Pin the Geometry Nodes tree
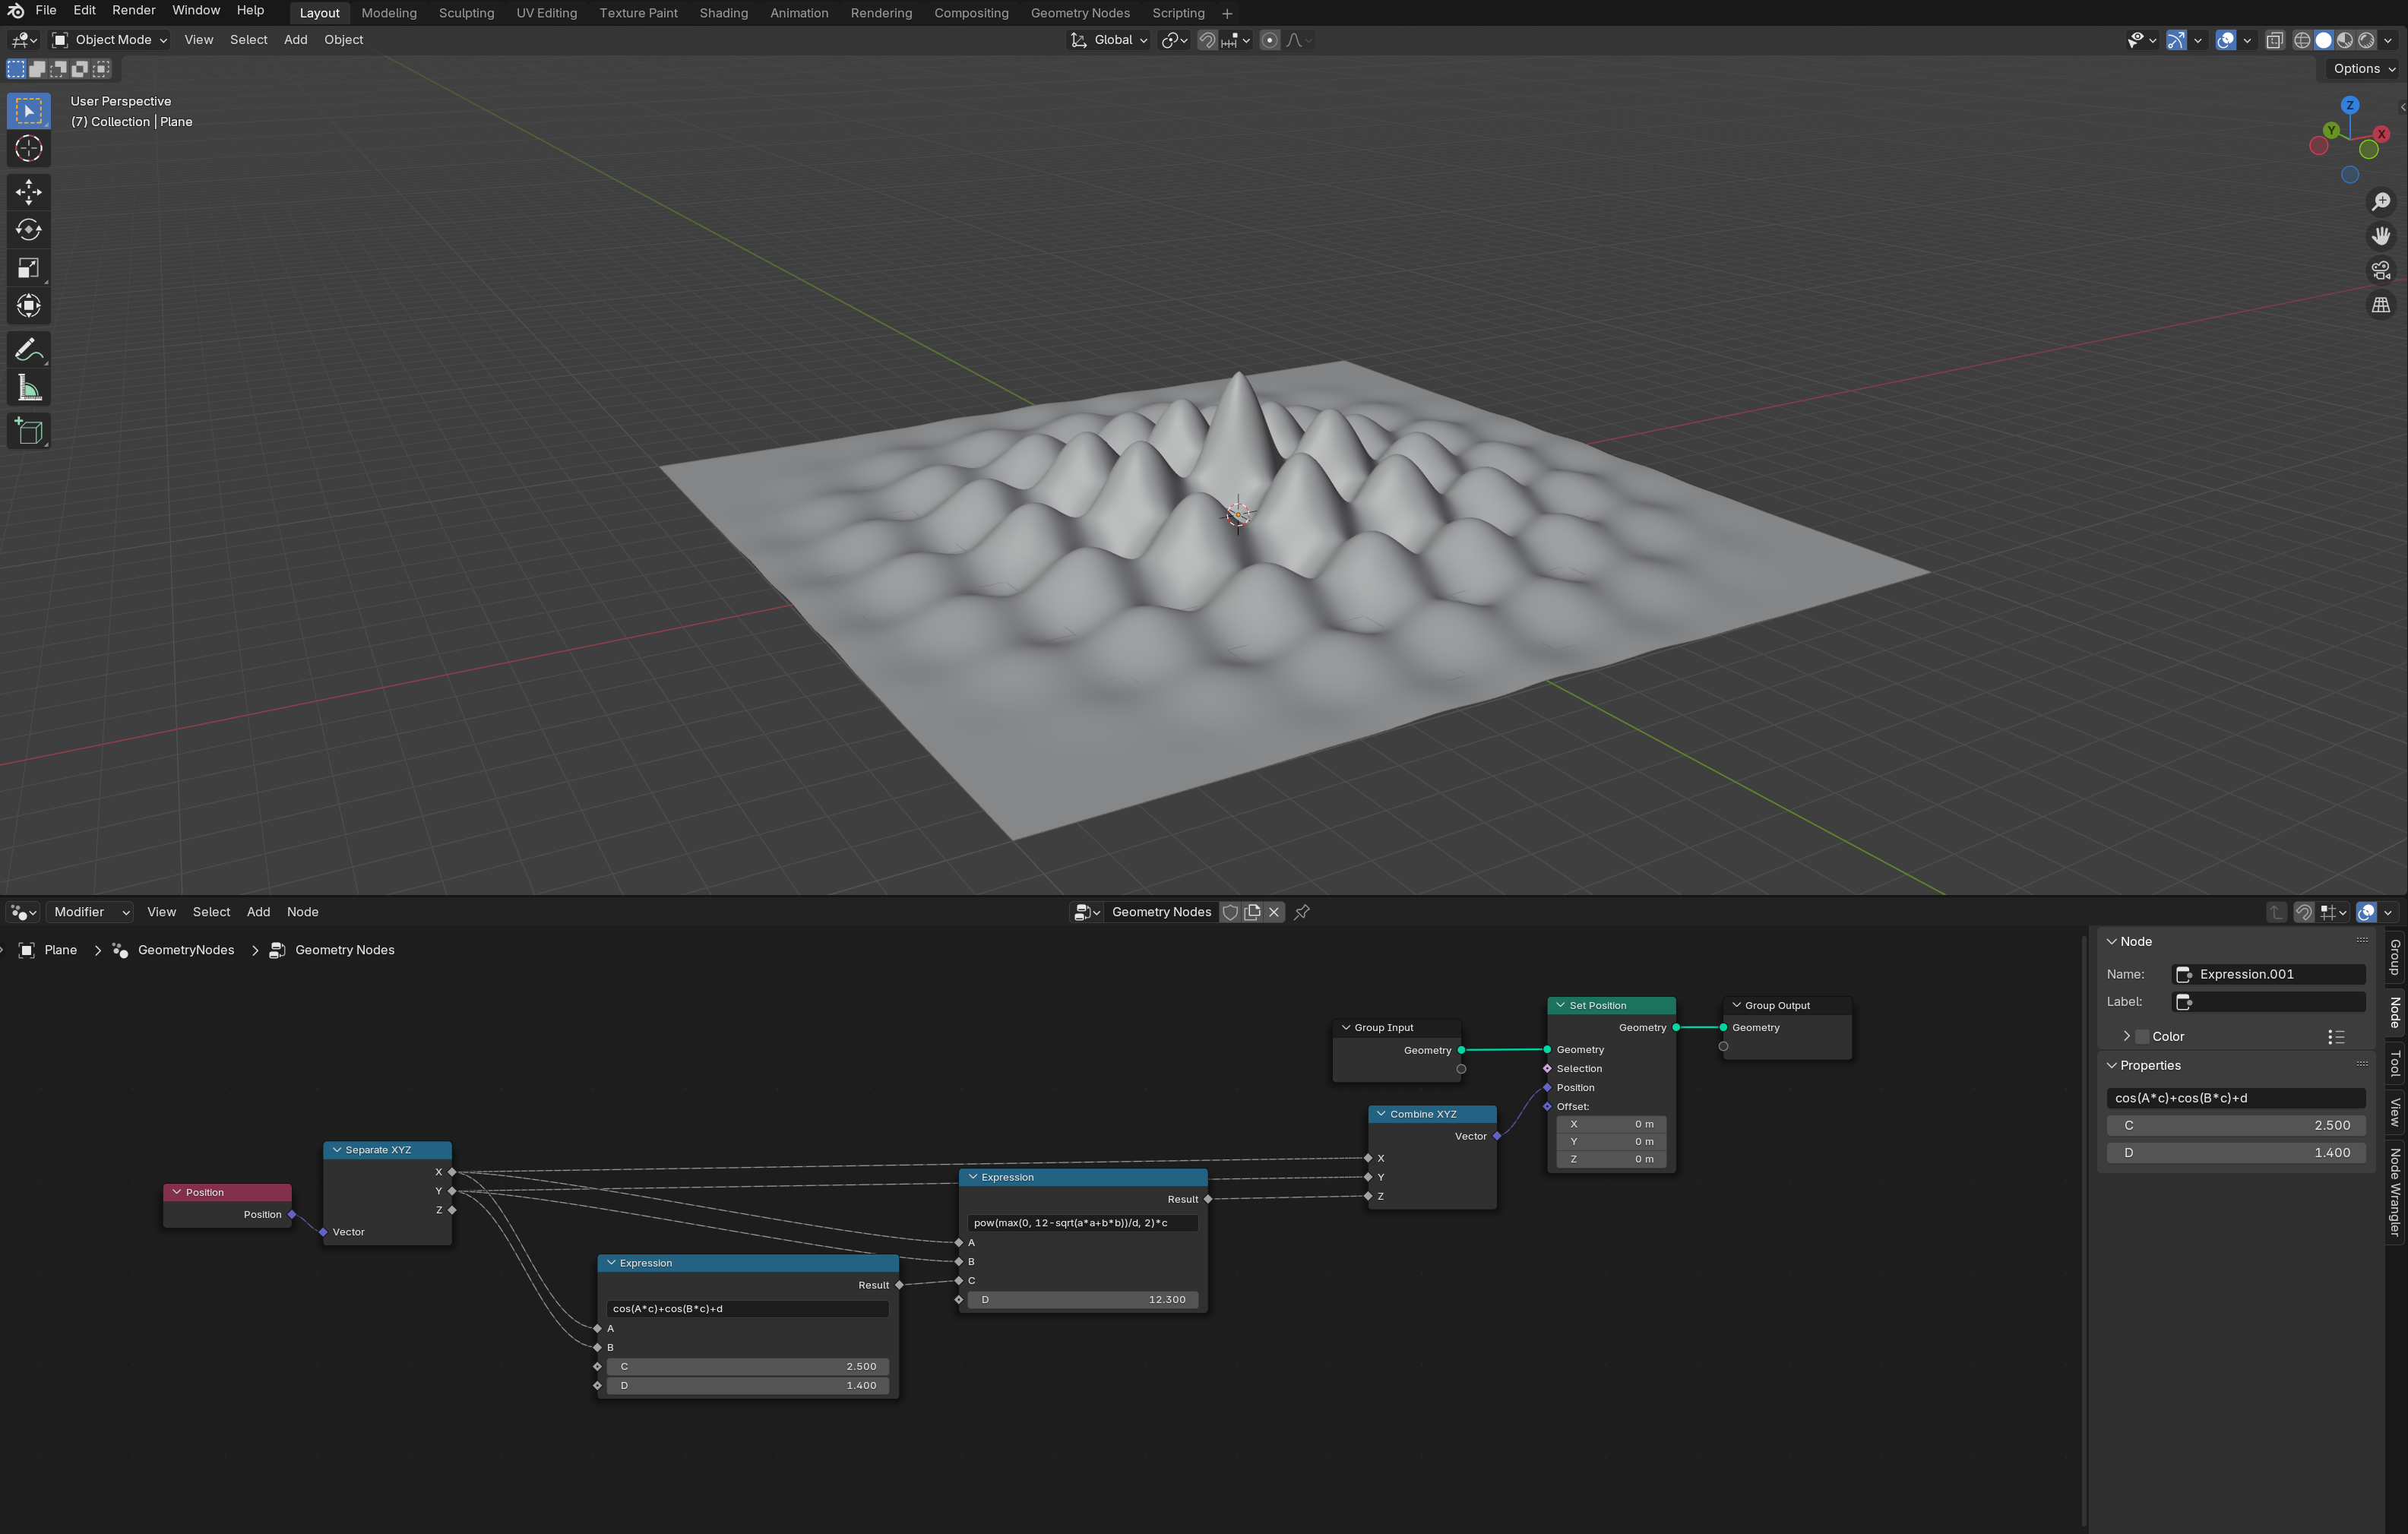2408x1534 pixels. 1302,912
